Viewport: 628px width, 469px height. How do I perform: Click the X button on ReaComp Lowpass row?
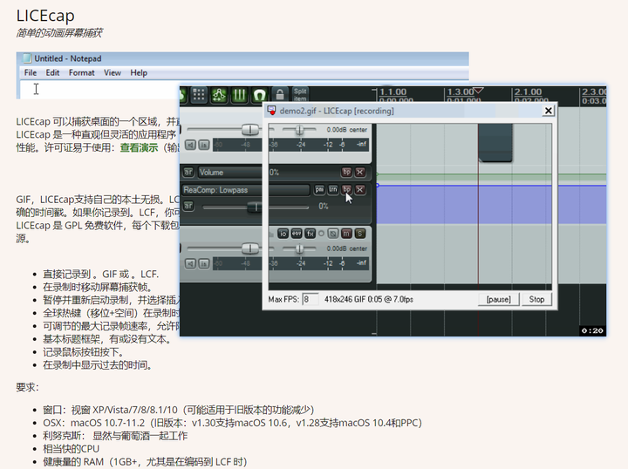click(360, 189)
